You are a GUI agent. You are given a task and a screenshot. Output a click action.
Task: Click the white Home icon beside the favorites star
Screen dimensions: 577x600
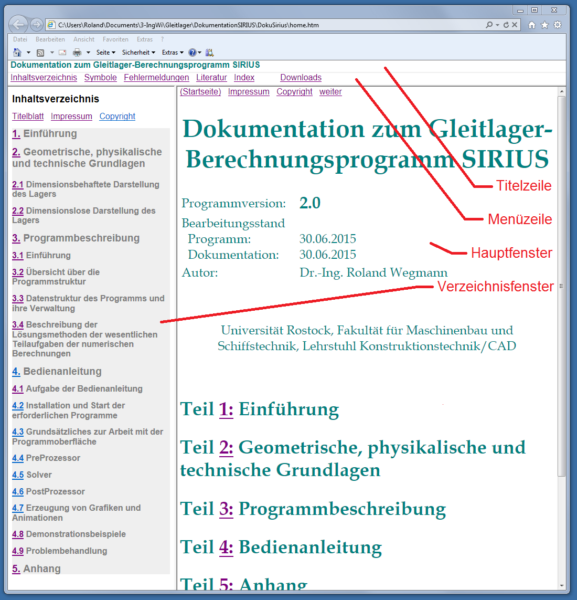[x=532, y=25]
